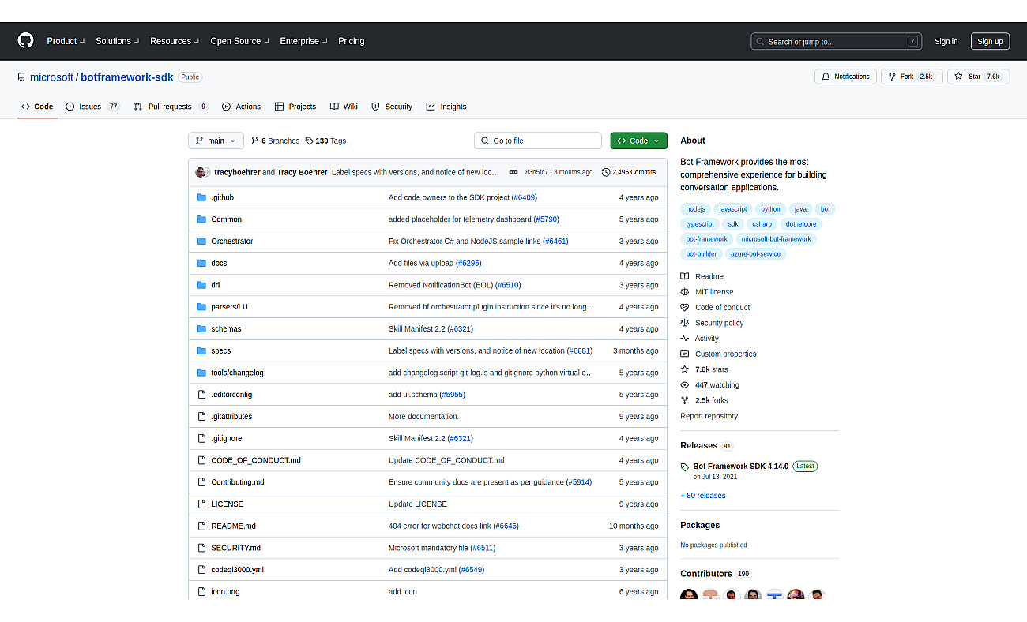Click the Contributing.md file icon

click(201, 482)
